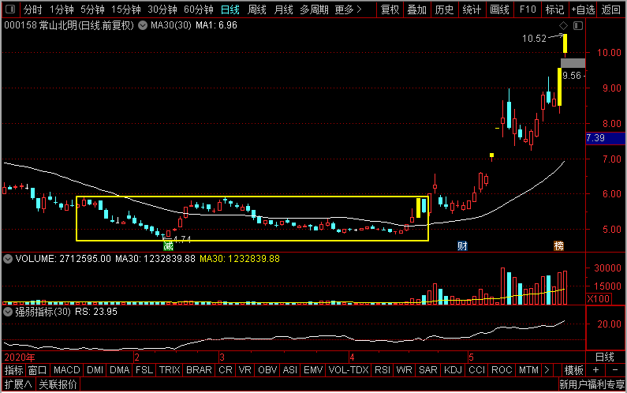Click the panel layout icon beside diamond
This screenshot has width=627, height=393.
coord(577,26)
